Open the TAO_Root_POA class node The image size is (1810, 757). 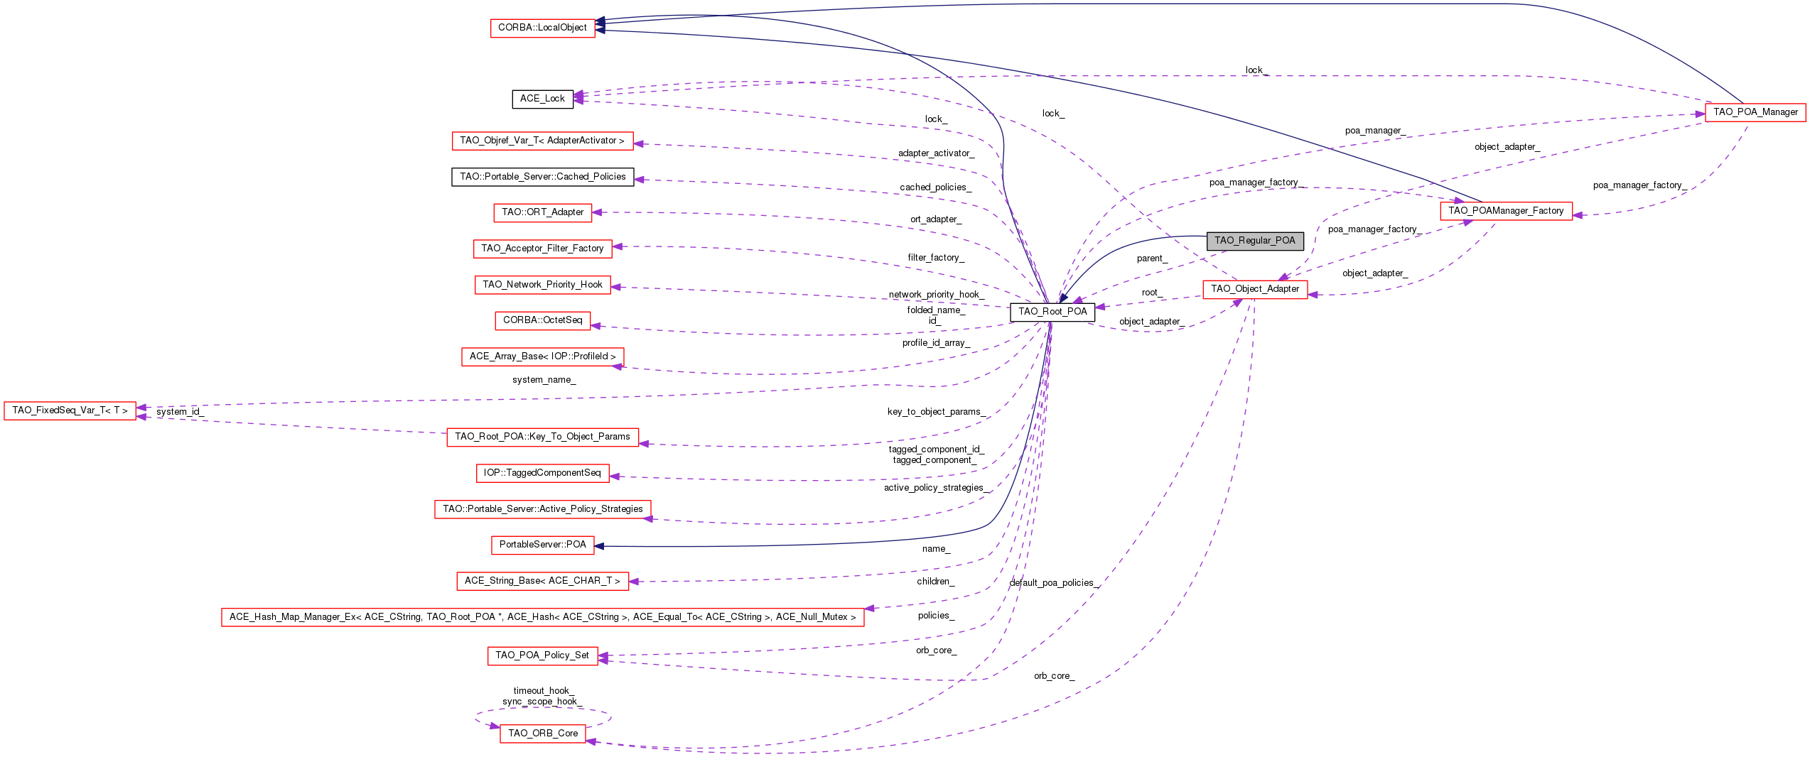(1052, 311)
